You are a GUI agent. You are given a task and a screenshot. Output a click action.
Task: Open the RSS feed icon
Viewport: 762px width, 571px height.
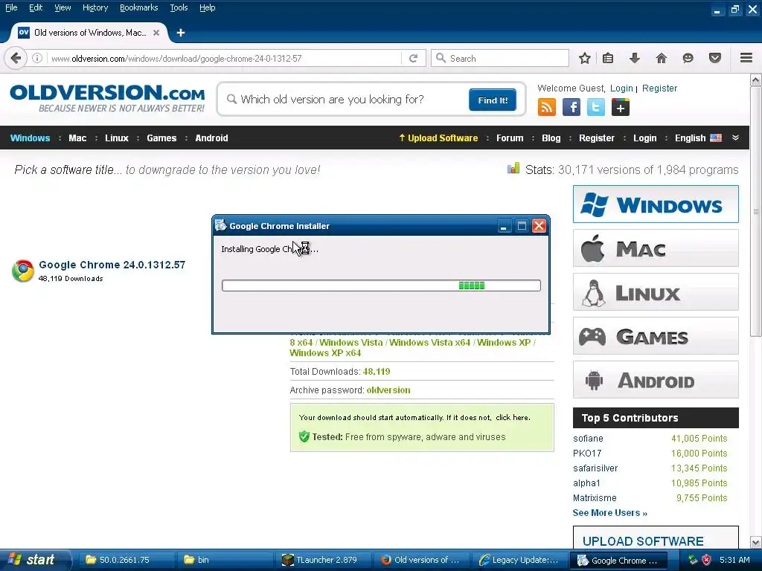[x=547, y=107]
